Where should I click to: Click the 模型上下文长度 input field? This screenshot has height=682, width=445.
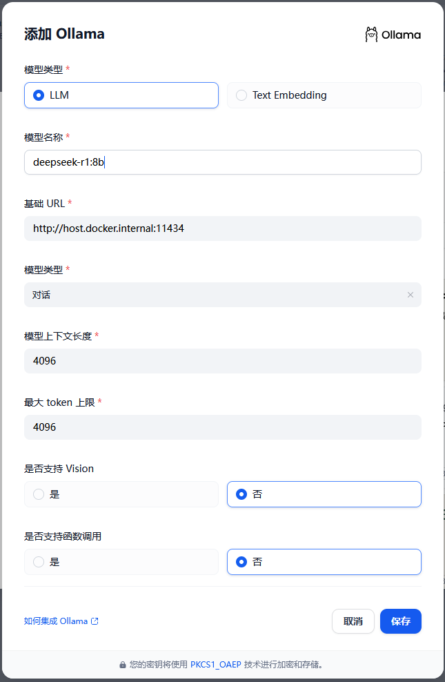point(222,361)
